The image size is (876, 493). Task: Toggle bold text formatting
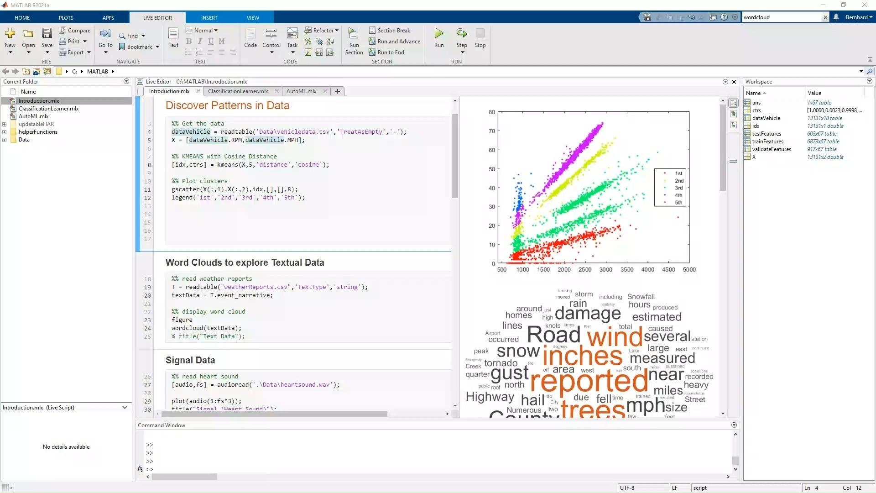[189, 42]
